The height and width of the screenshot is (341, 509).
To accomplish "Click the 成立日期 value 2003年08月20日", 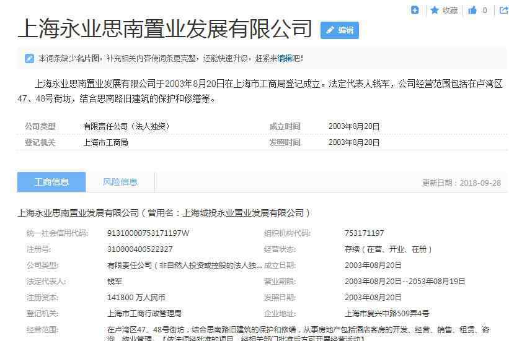I will pos(373,265).
